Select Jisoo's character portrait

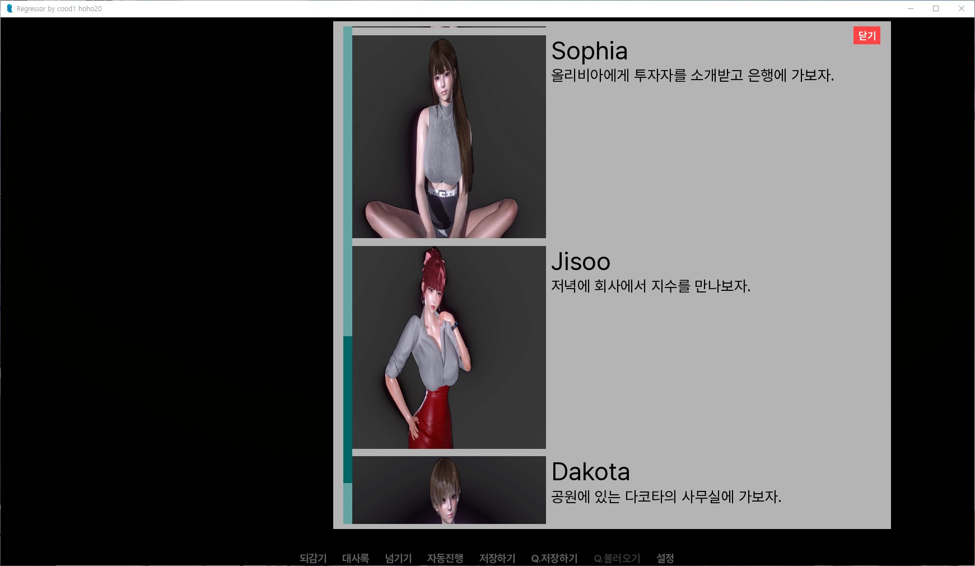(449, 347)
